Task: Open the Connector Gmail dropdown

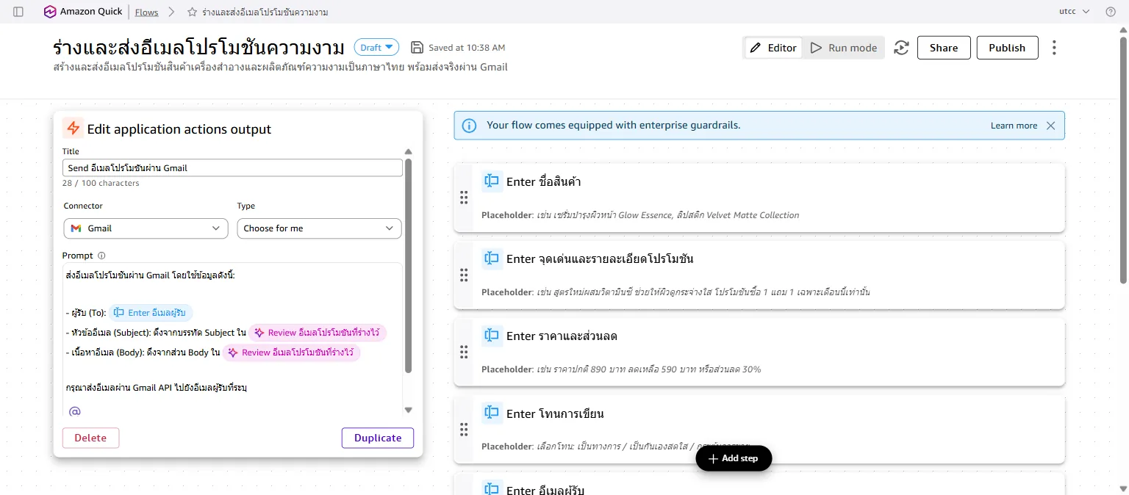Action: 146,228
